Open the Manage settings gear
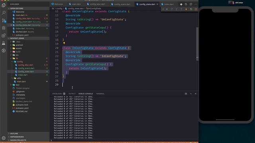Image resolution: width=255 pixels, height=143 pixels. coord(4,138)
